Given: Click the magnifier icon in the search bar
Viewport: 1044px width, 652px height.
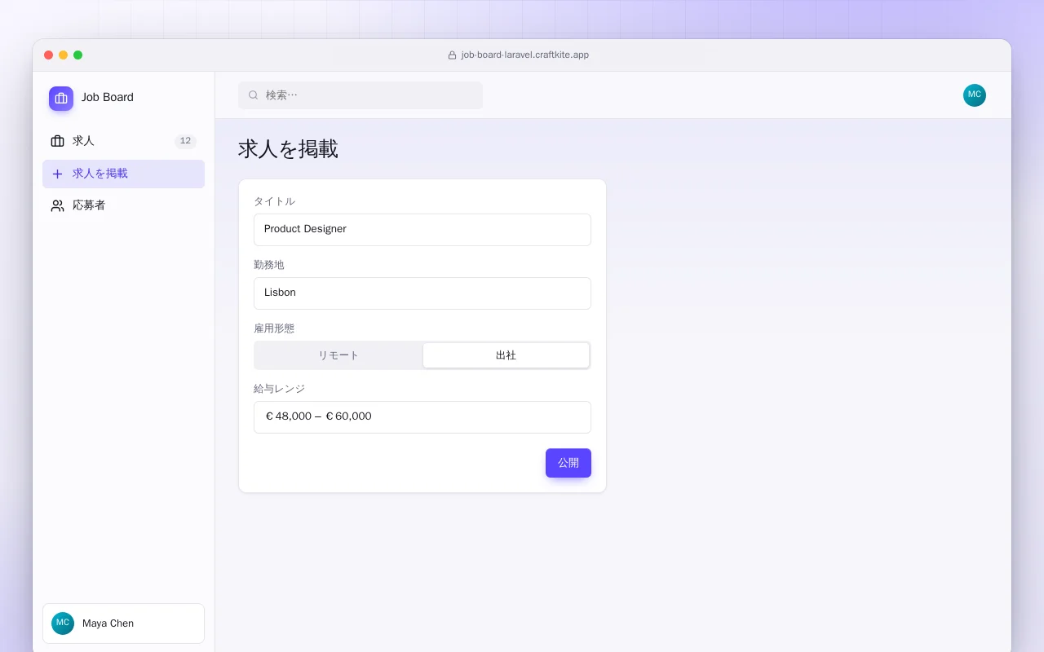Looking at the screenshot, I should pos(254,95).
